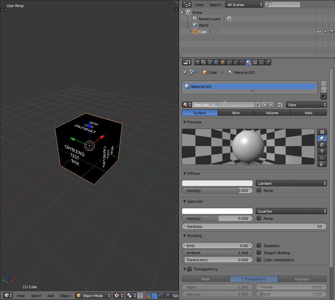The width and height of the screenshot is (335, 300).
Task: Select the Volume material type
Action: [x=272, y=113]
